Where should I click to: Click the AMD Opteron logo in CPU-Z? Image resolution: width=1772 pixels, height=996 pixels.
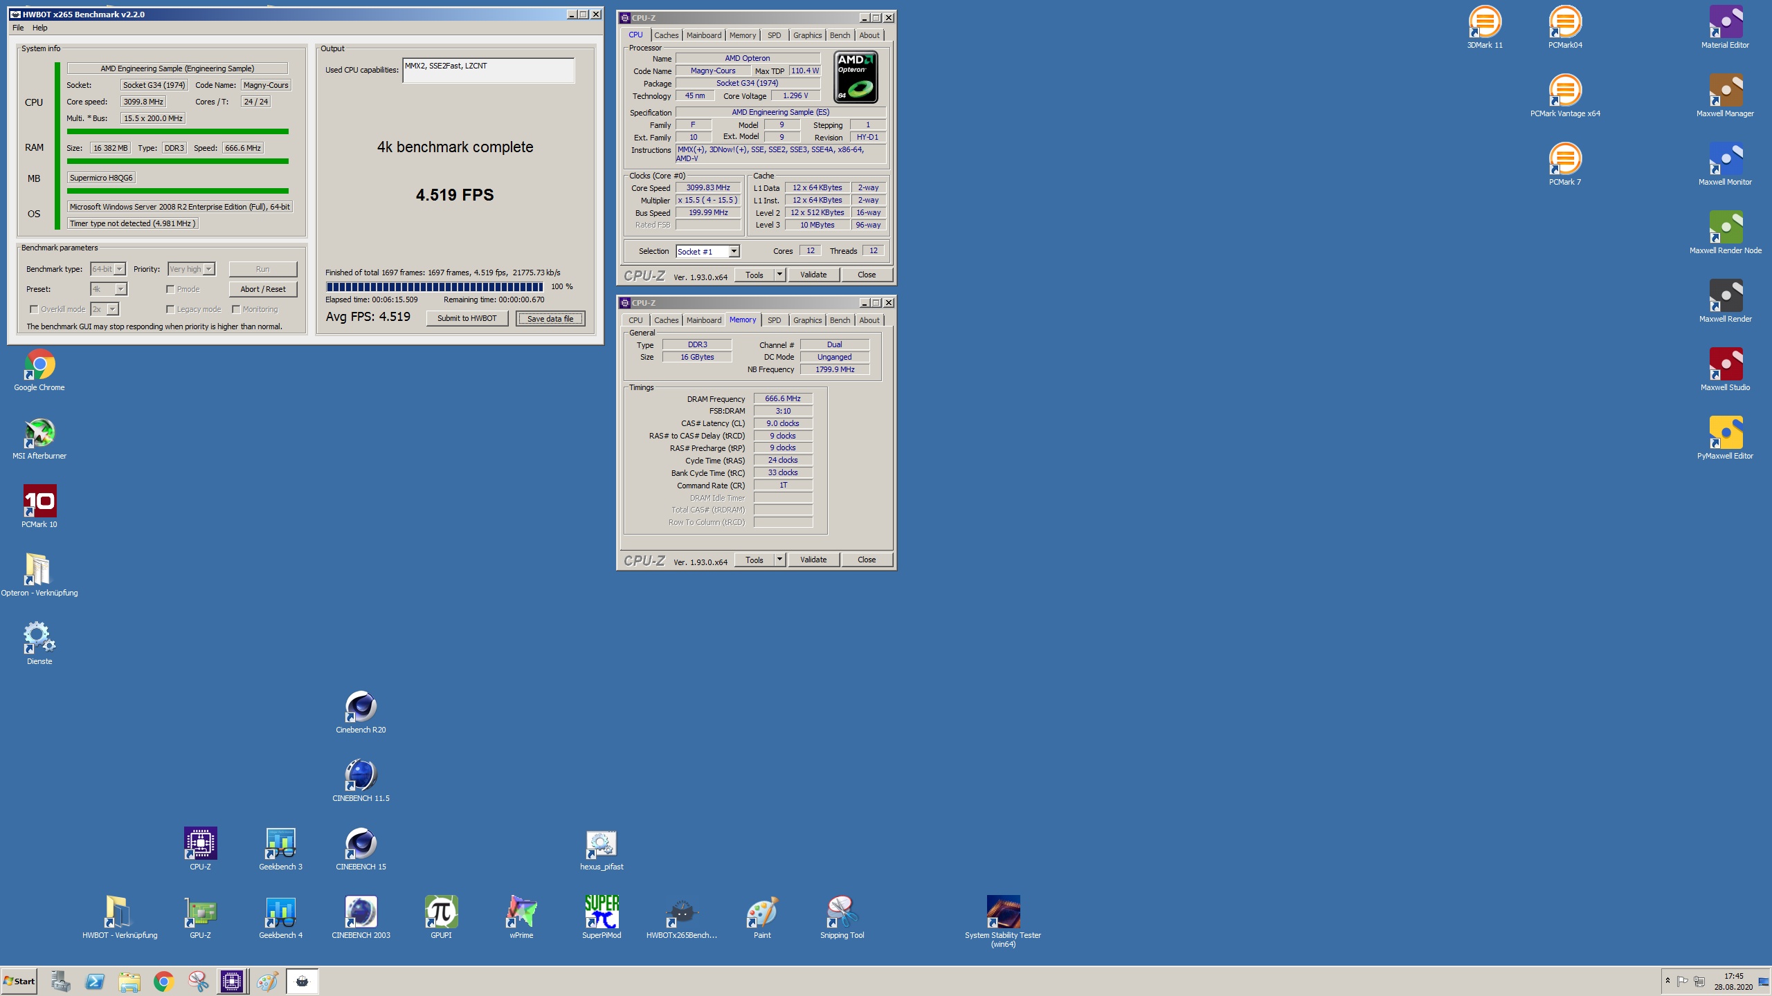[x=856, y=77]
